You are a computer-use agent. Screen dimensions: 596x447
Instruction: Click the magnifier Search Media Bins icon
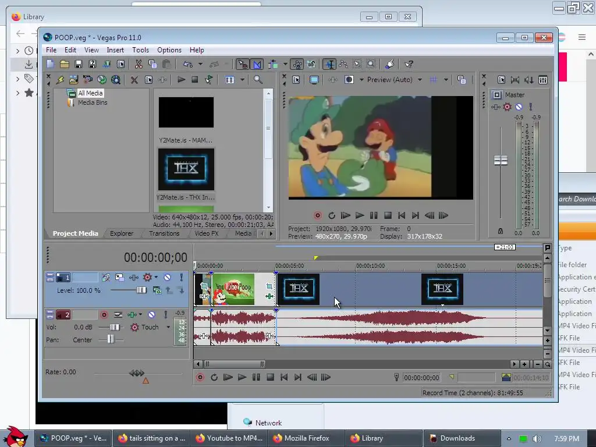tap(258, 79)
